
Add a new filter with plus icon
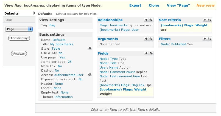tap(205, 39)
